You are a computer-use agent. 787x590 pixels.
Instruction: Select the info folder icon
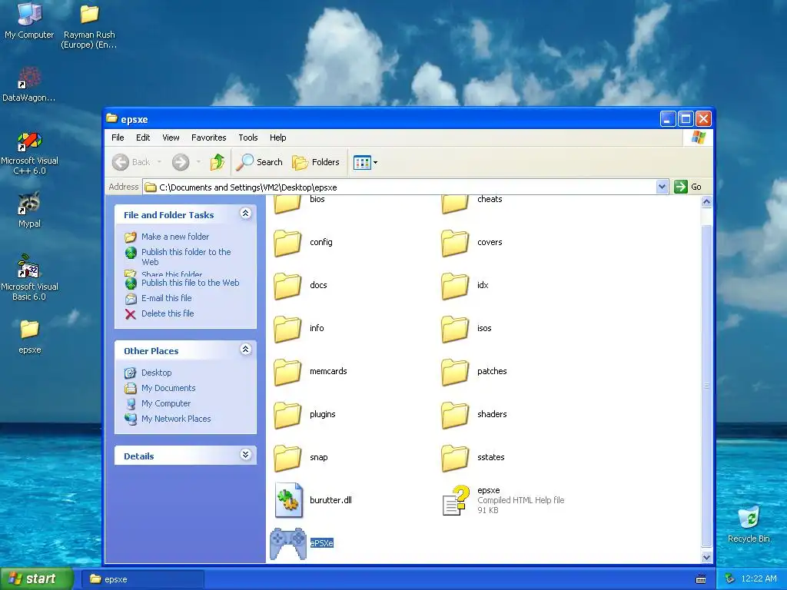(287, 329)
